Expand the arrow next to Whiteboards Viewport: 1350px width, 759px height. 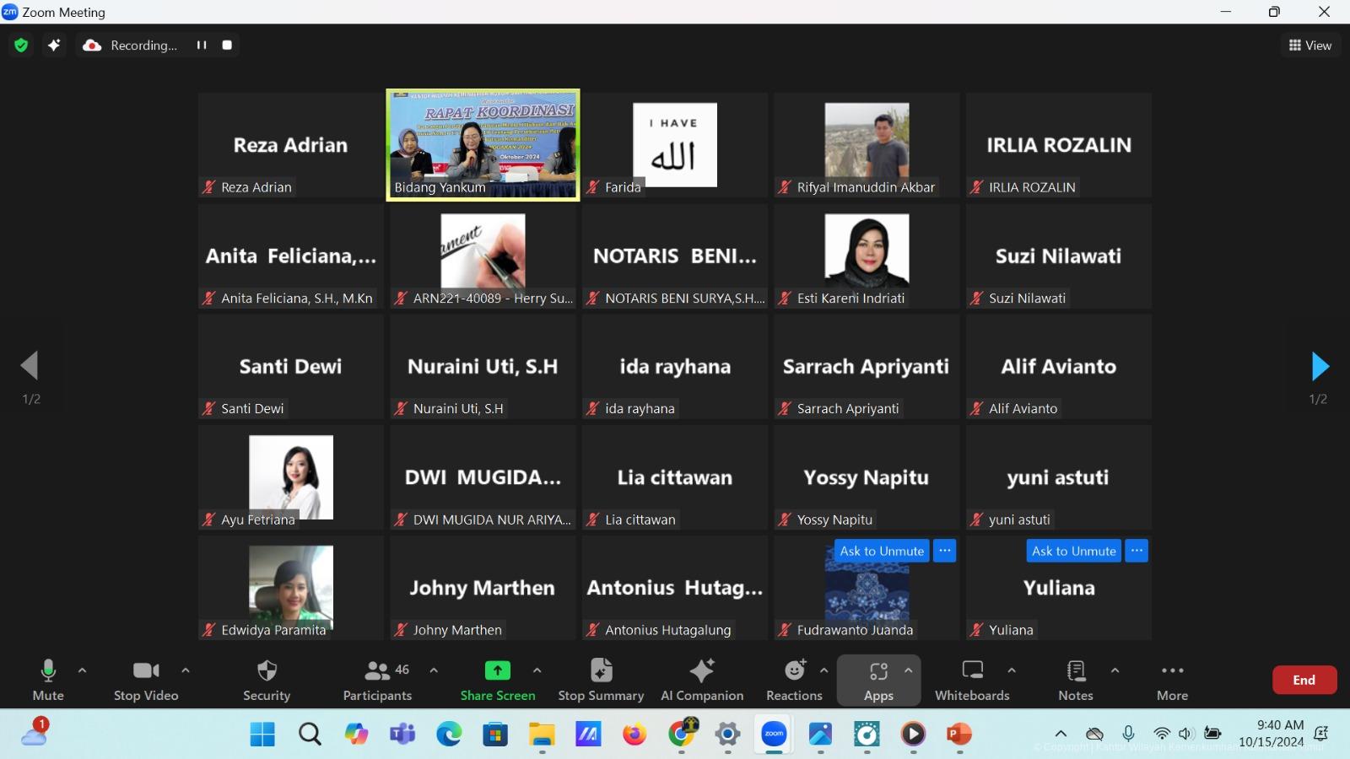pyautogui.click(x=1012, y=670)
